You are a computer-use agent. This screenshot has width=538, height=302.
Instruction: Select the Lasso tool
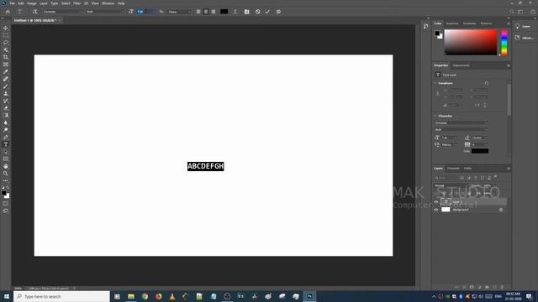tap(6, 43)
